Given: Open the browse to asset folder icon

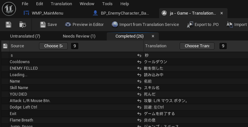Looking at the screenshot, I should pos(22,25).
